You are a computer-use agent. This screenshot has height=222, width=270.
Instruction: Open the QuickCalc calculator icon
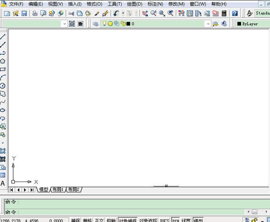point(224,13)
